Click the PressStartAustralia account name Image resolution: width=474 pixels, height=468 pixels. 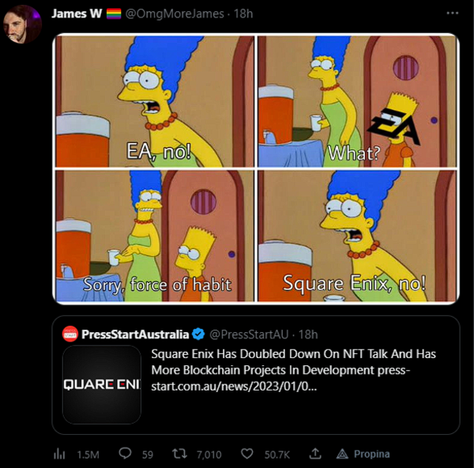[x=135, y=334]
